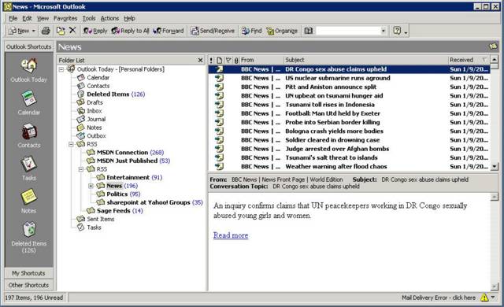Open Contacts shortcut in Outlook bar
The height and width of the screenshot is (307, 504).
click(29, 131)
